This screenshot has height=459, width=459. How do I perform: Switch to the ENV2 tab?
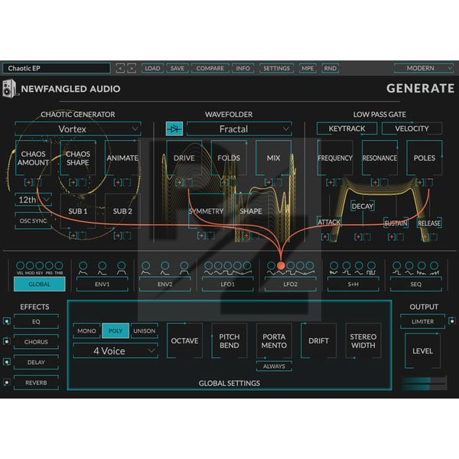pos(164,285)
